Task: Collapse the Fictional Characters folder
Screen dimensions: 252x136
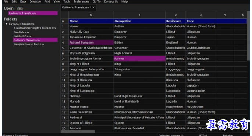Action: pos(6,24)
